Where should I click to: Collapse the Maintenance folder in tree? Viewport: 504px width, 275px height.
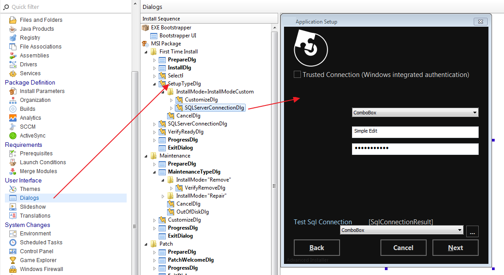(x=146, y=156)
